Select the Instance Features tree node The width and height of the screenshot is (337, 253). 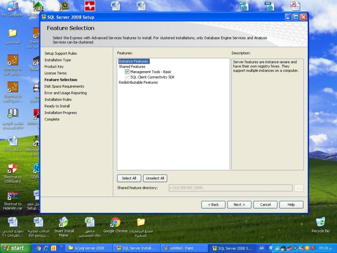[x=133, y=61]
